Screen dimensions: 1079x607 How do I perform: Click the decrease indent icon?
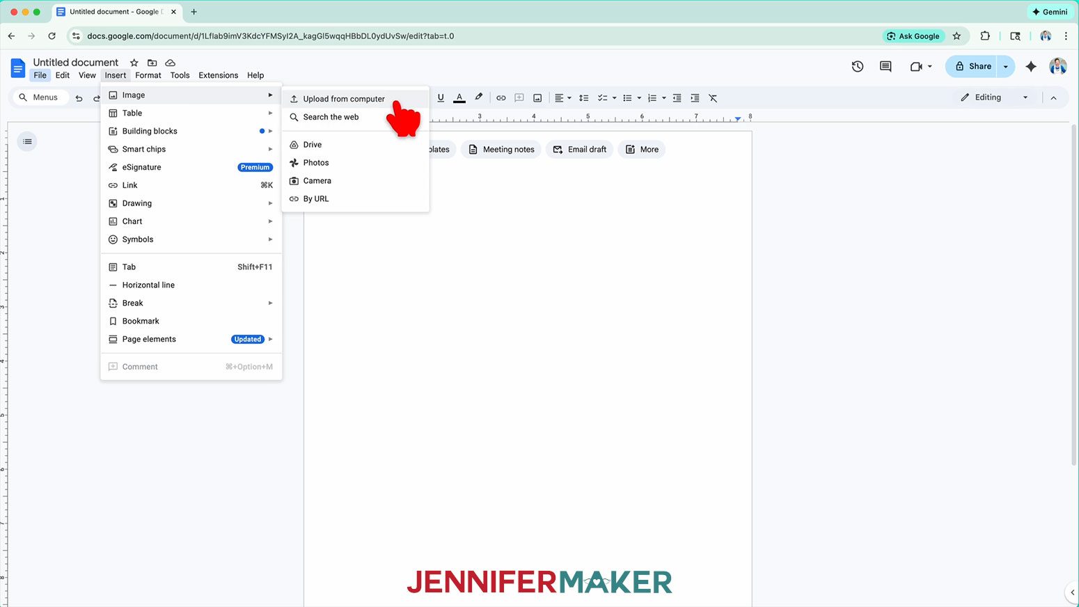[677, 98]
